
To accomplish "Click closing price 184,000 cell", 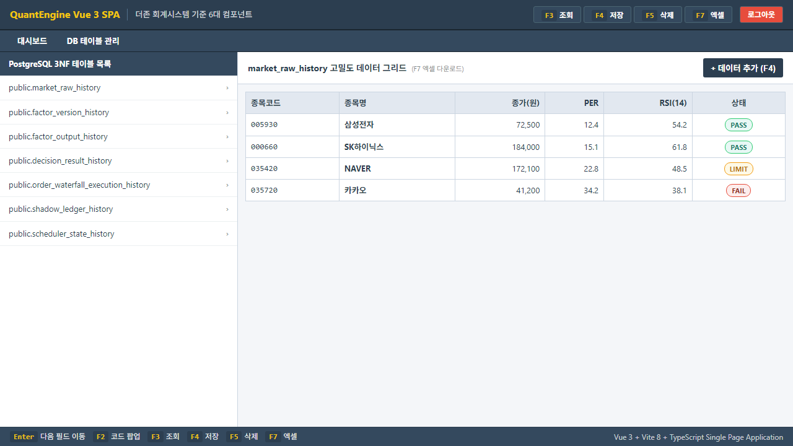I will point(500,147).
